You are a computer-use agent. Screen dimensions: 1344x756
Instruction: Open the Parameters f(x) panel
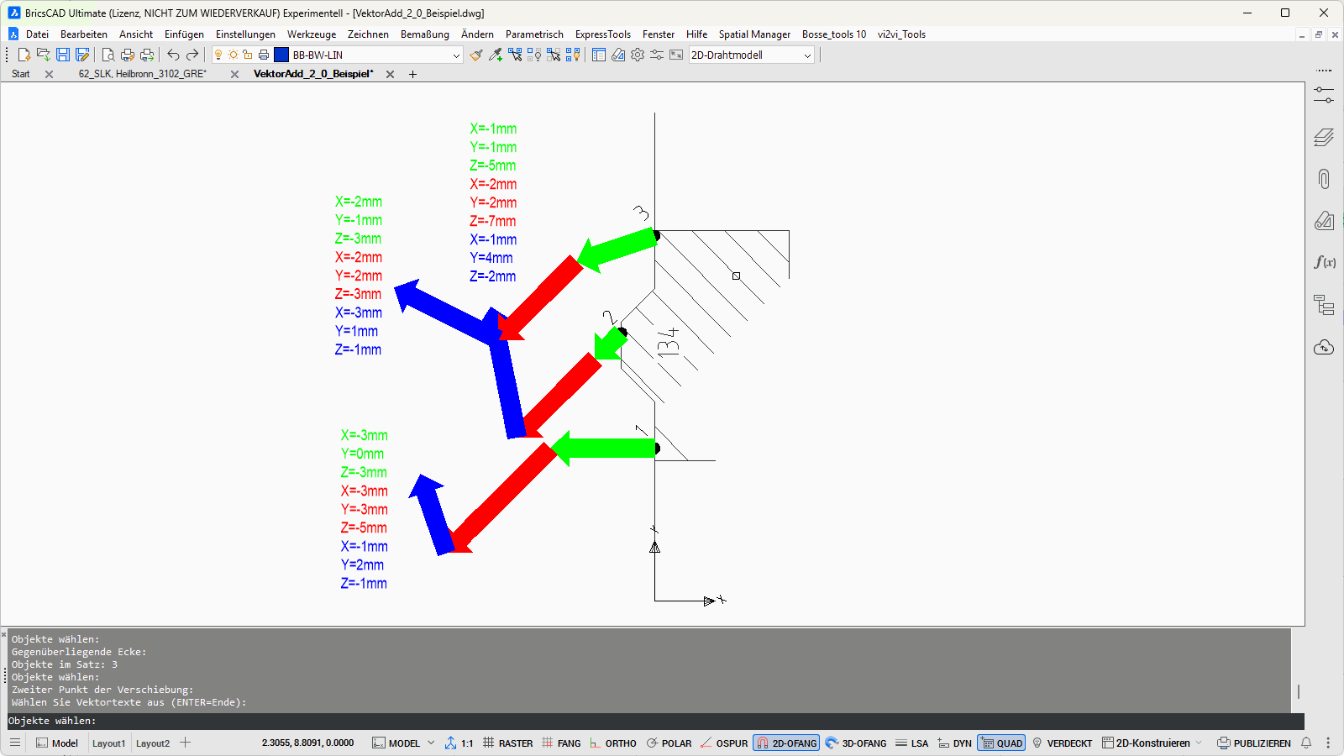[1324, 262]
